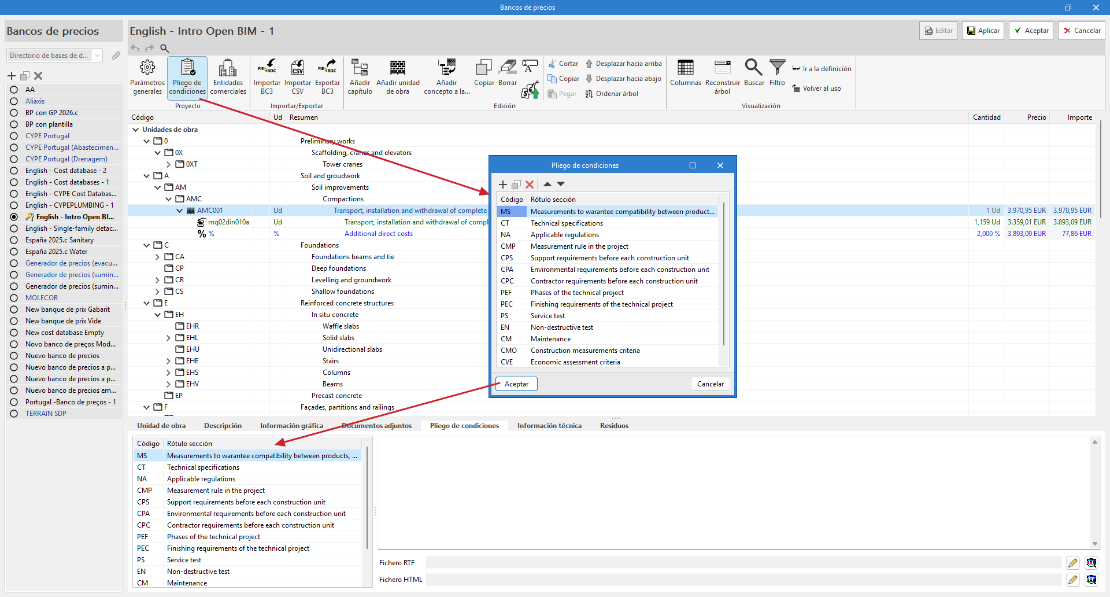Open the Descripción tab
Viewport: 1110px width, 597px height.
point(223,426)
